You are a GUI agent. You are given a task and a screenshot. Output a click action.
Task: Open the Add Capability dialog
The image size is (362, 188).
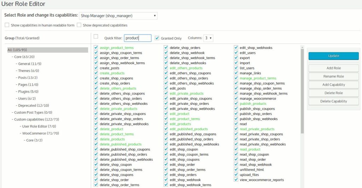[333, 85]
